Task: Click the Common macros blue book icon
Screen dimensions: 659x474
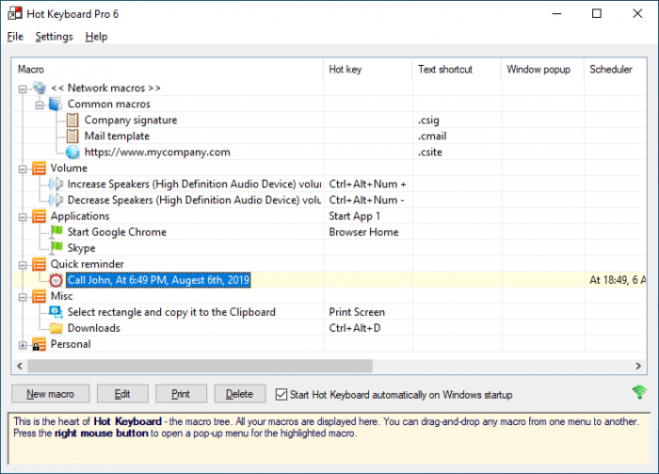Action: (x=56, y=104)
